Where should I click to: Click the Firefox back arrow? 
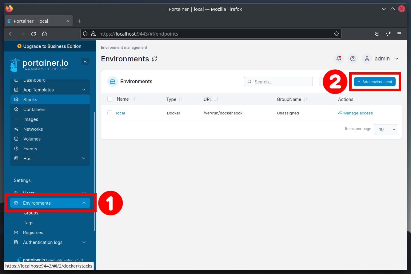point(11,34)
